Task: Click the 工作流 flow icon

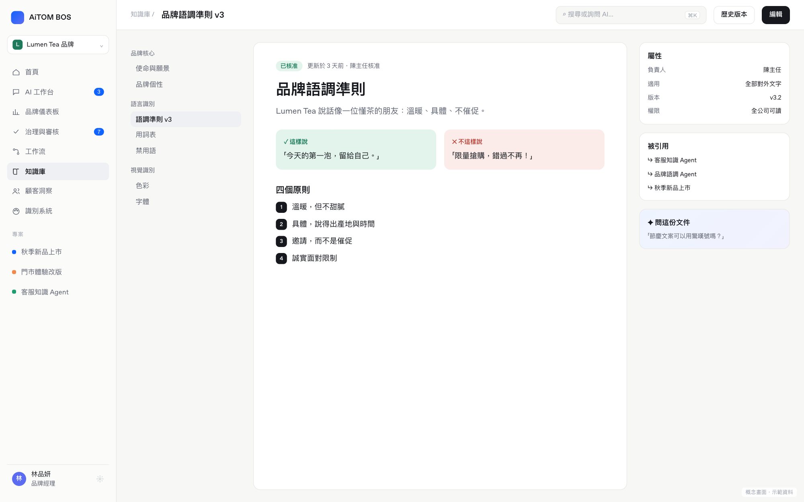Action: pos(16,151)
